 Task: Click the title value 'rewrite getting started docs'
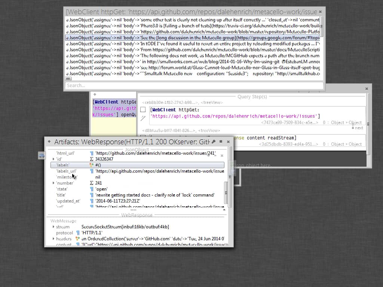click(x=155, y=195)
